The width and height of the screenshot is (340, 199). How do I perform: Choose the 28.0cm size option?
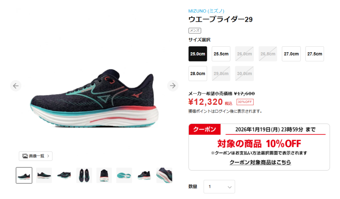(x=198, y=74)
